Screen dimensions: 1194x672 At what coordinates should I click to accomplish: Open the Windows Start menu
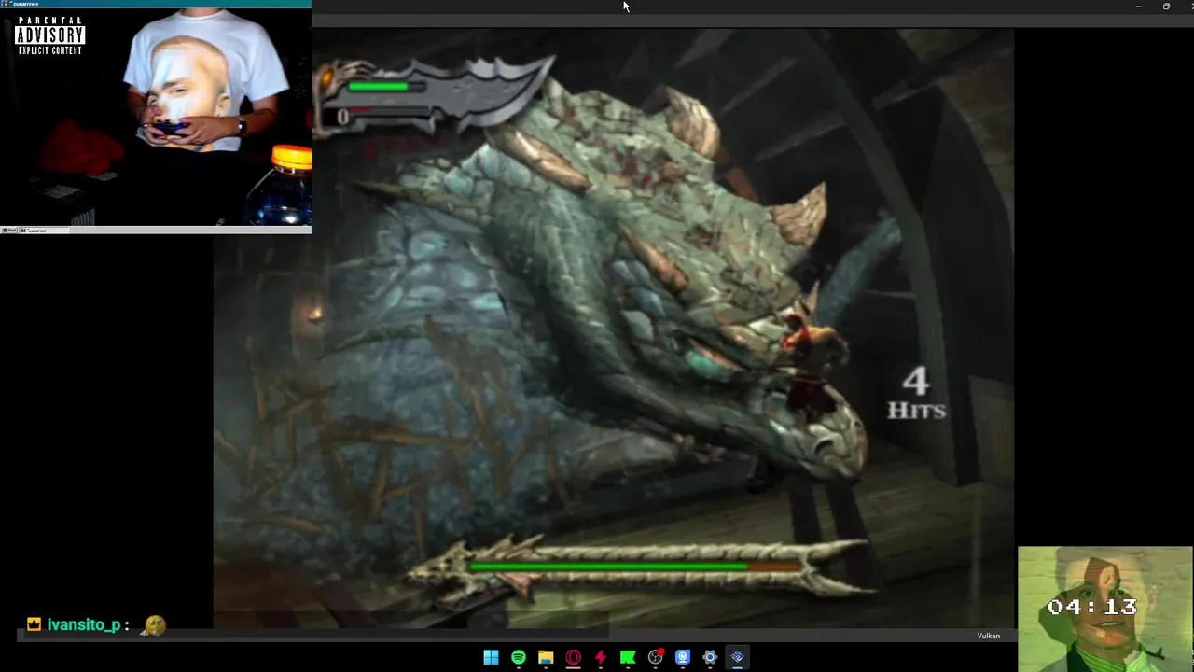[x=491, y=657]
